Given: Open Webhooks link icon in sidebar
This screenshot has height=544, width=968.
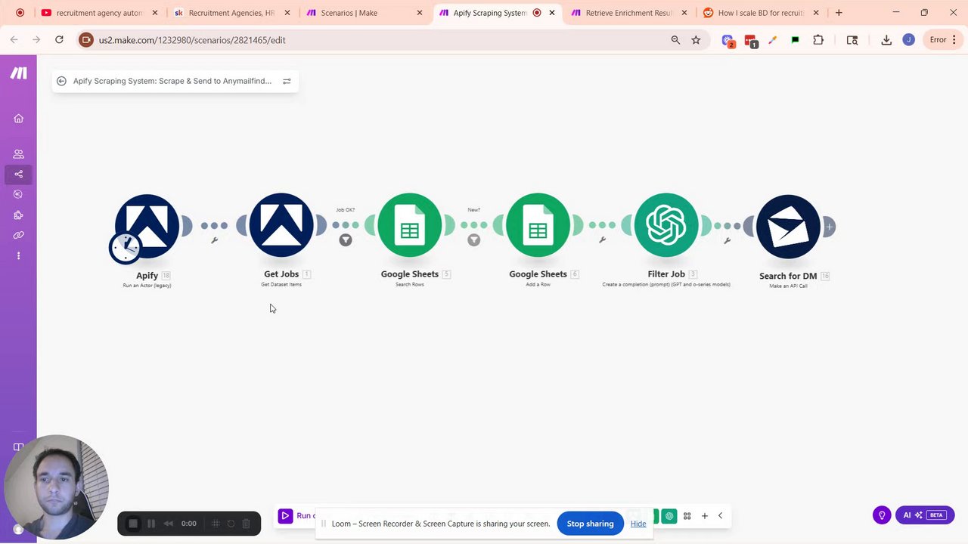Looking at the screenshot, I should click(19, 236).
